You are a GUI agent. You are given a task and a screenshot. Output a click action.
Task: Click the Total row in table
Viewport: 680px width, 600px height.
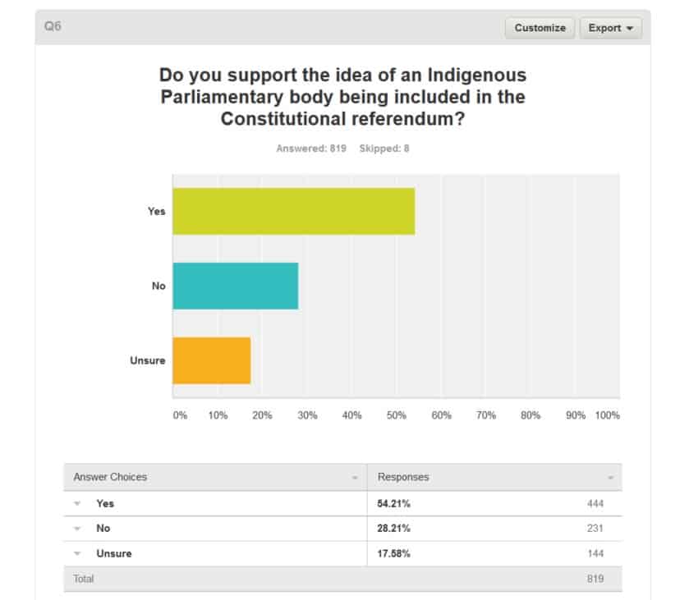[x=84, y=579]
